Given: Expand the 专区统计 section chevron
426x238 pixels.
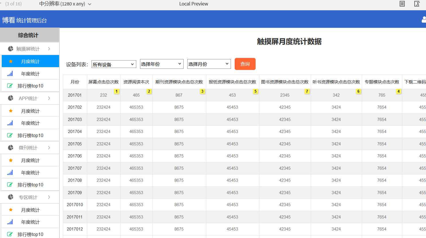Looking at the screenshot, I should [x=49, y=197].
